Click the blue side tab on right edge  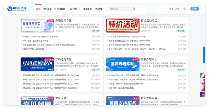click(204, 55)
